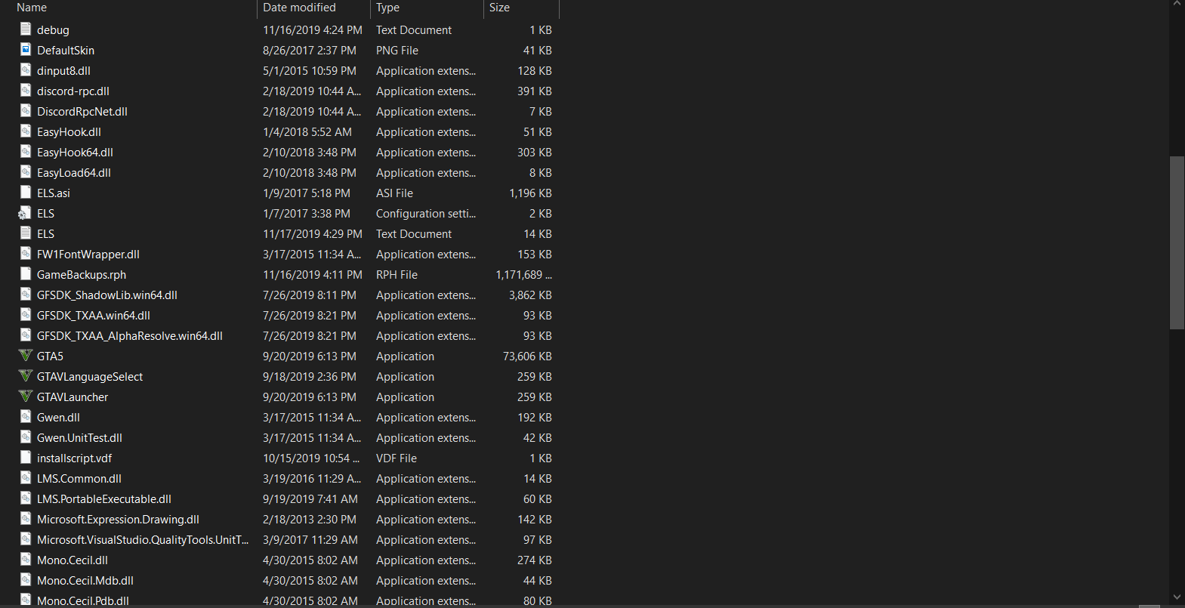This screenshot has width=1185, height=608.
Task: Click the date 11/17/2019 4:29 PM
Action: coord(313,234)
